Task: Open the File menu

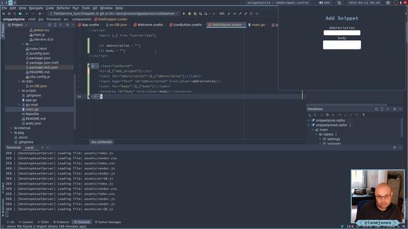Action: pyautogui.click(x=4, y=8)
